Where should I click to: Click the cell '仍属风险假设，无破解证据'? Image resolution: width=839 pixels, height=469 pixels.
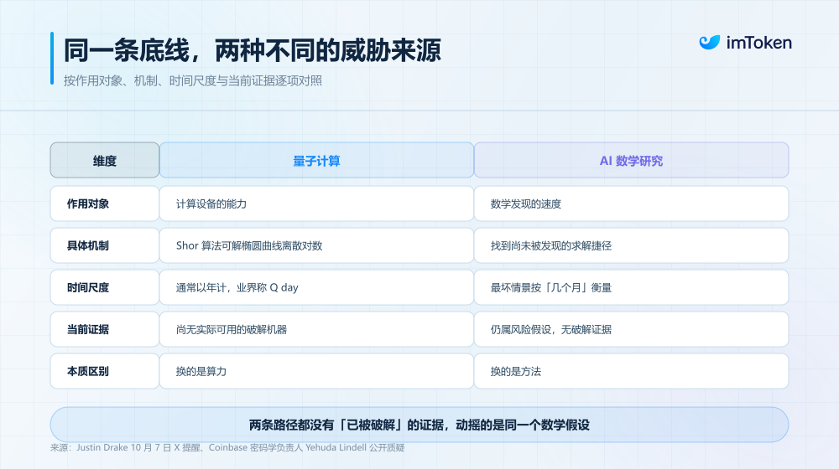pos(631,329)
